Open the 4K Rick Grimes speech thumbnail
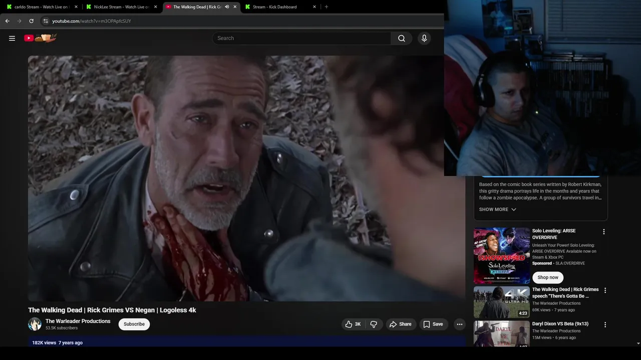The width and height of the screenshot is (641, 360). coord(502,302)
